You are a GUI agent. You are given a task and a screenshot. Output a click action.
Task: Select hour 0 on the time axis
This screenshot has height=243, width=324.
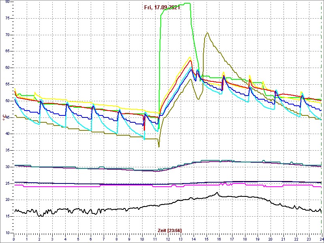[14, 239]
